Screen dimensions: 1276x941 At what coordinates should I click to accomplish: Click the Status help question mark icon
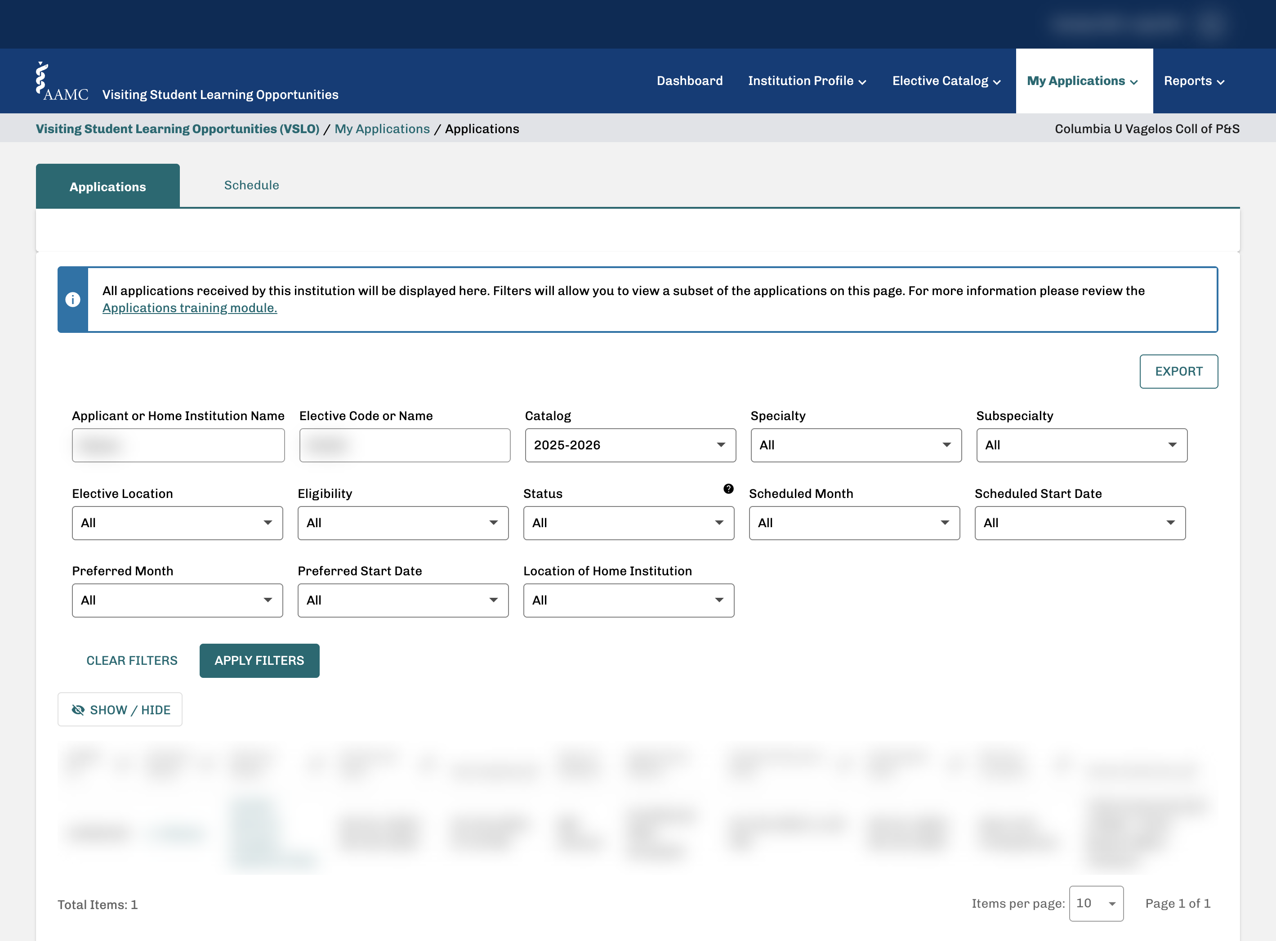[x=728, y=489]
